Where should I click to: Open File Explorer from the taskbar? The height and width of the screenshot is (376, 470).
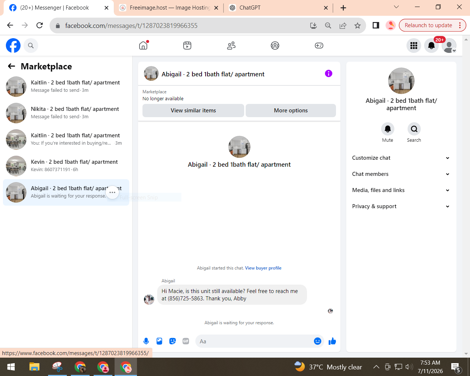(34, 367)
